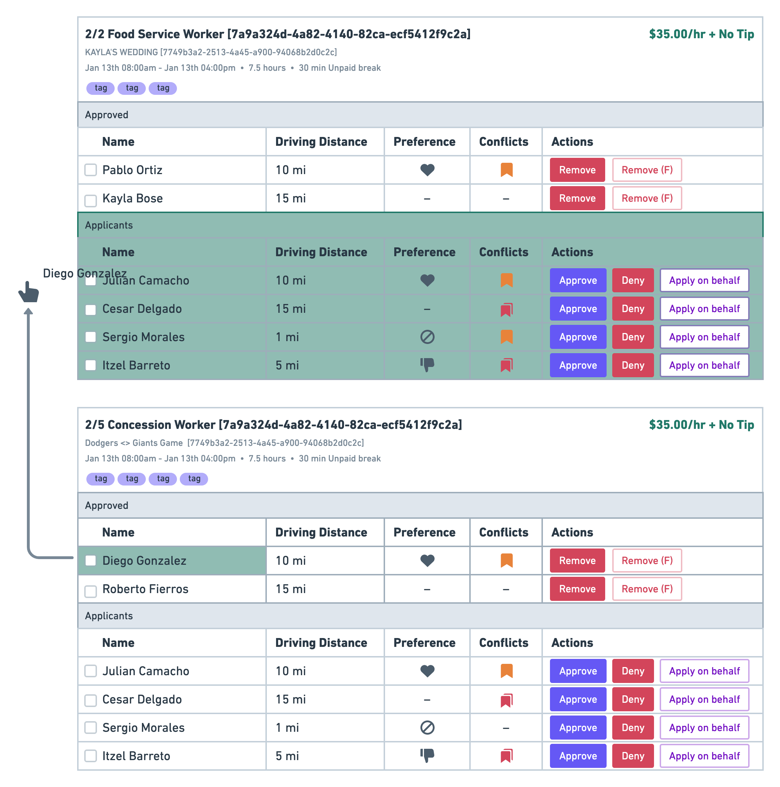Click Itzel Barreto's red conflict icon in Food Service card
This screenshot has height=787, width=780.
tap(506, 365)
